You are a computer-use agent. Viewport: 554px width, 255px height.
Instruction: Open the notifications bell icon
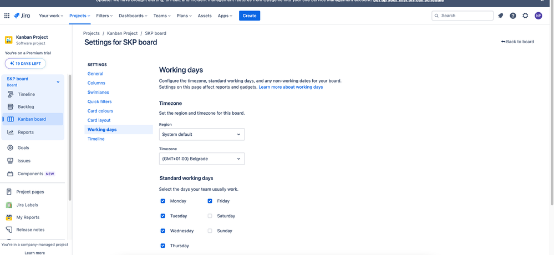click(x=500, y=16)
